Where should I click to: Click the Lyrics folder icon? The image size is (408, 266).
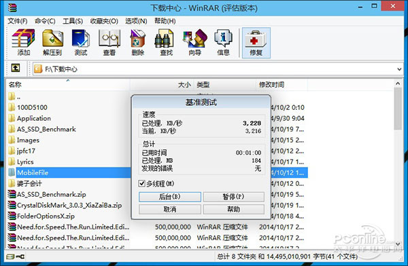pos(12,161)
